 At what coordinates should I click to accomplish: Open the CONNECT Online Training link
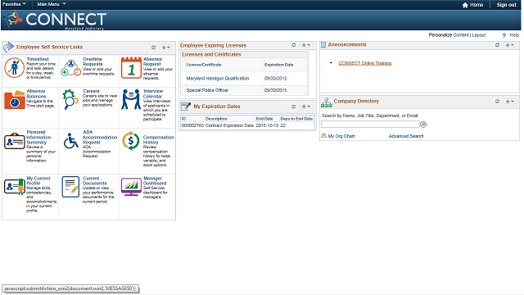tap(364, 63)
